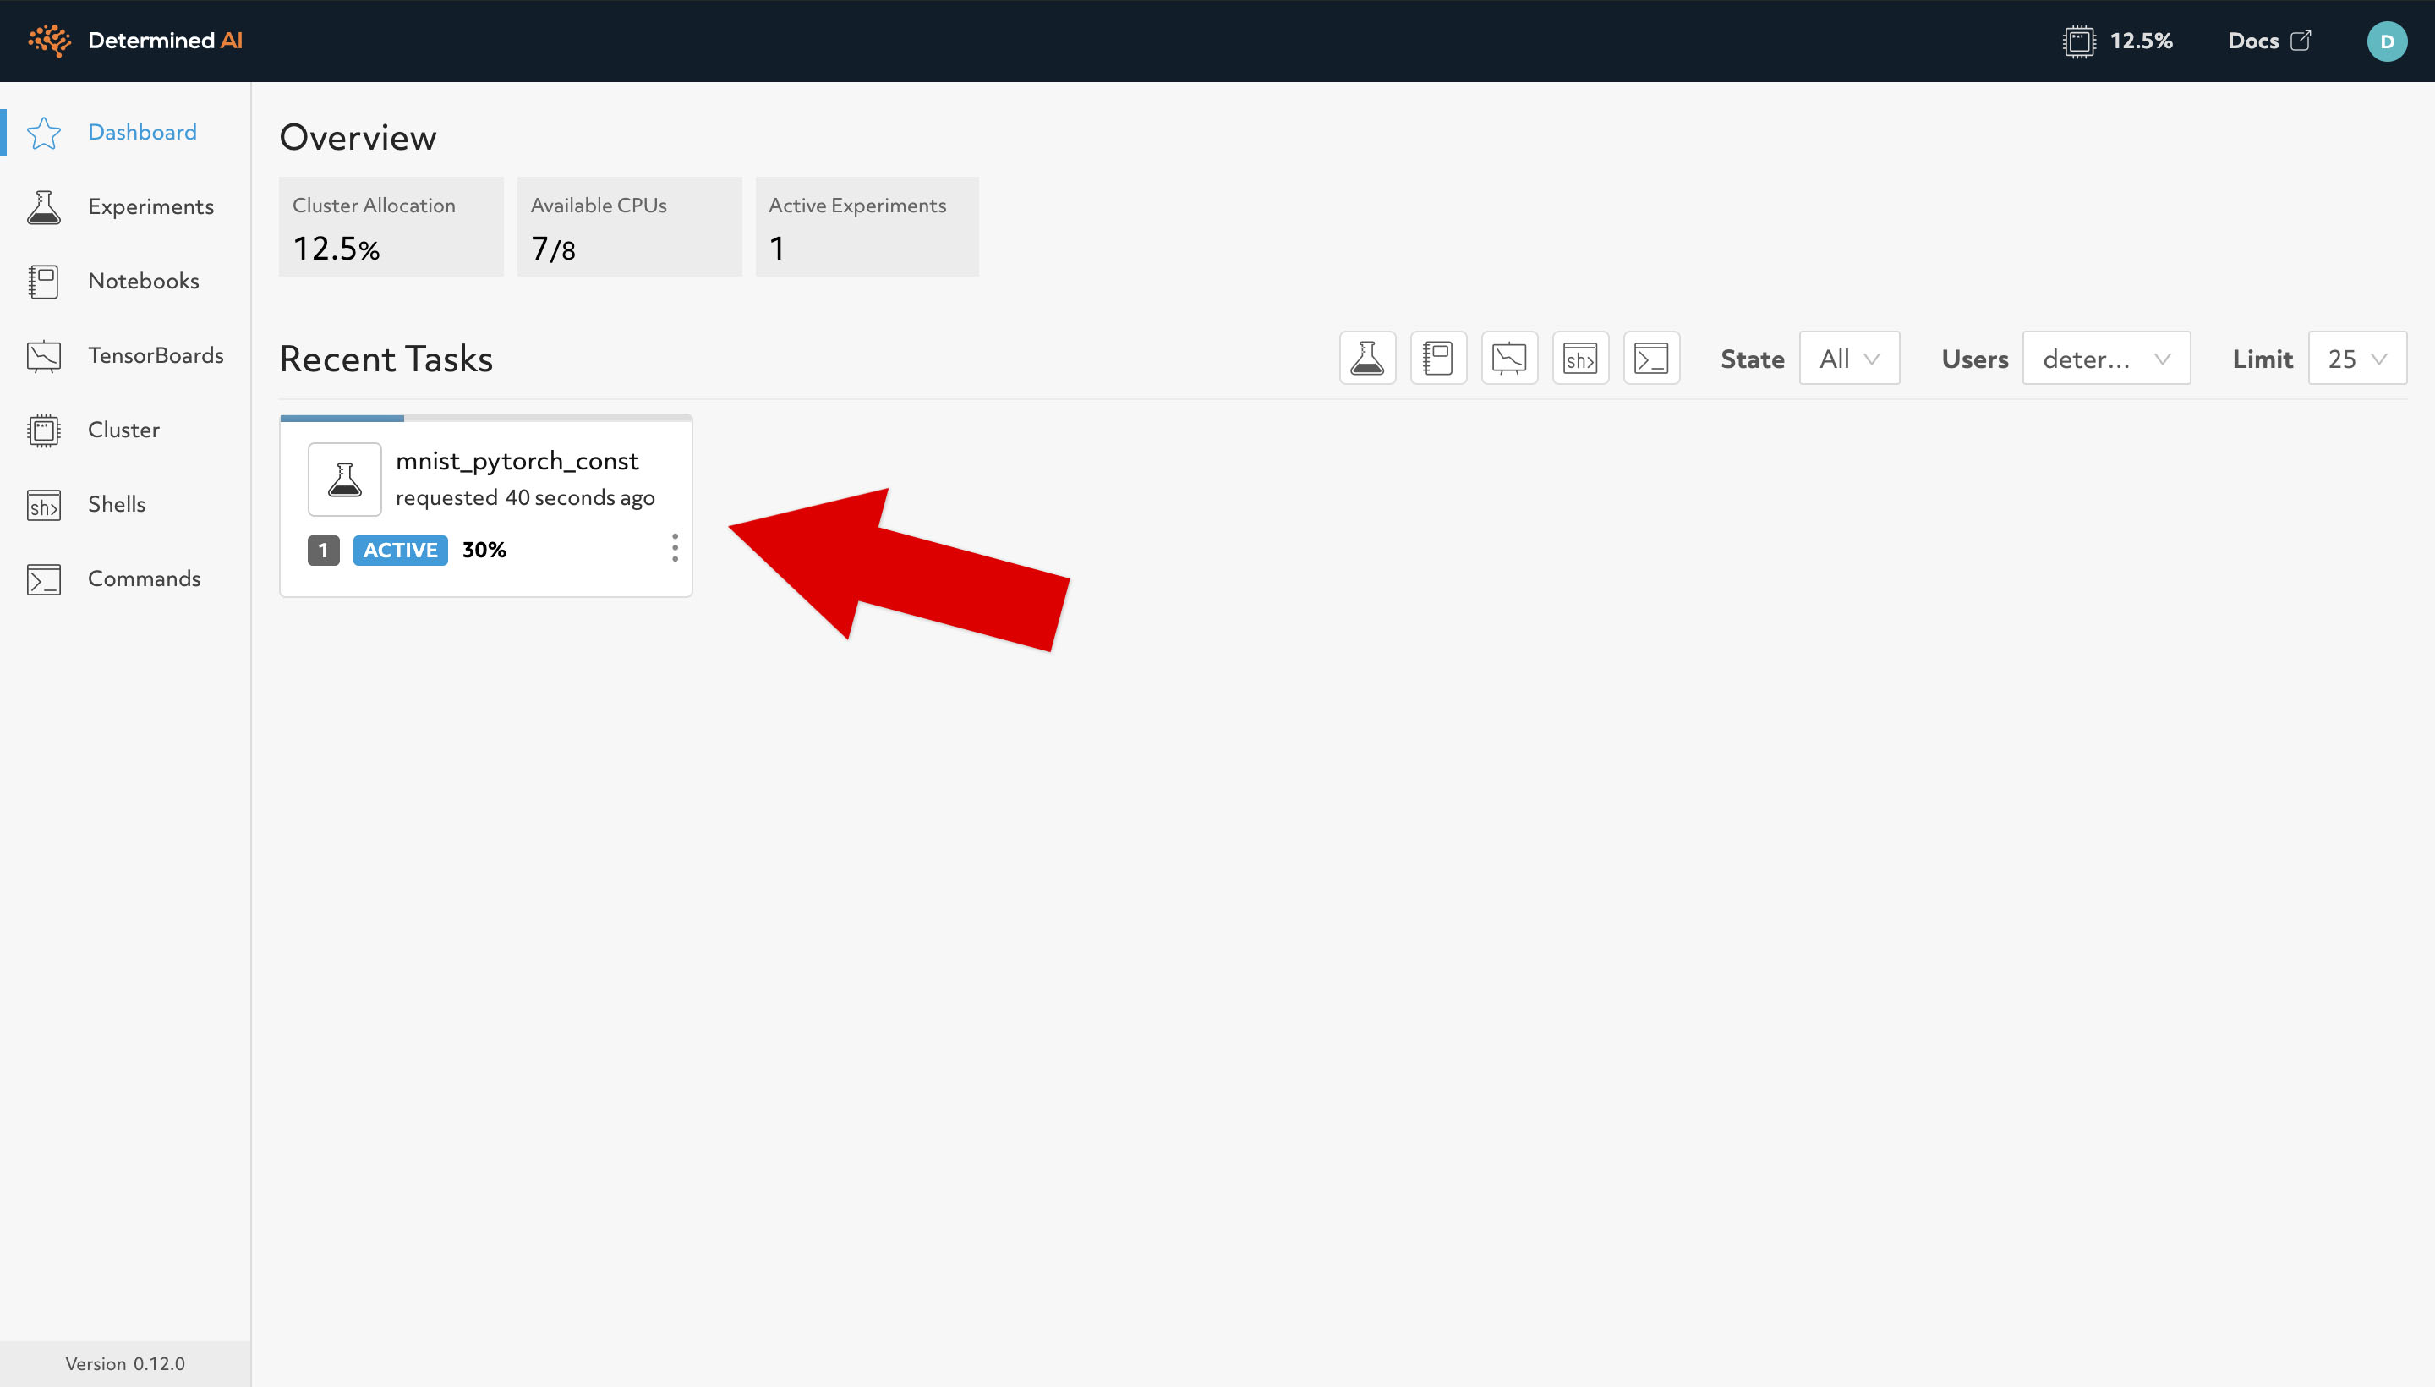Click the Version 0.12.0 label
The height and width of the screenshot is (1387, 2435).
(x=125, y=1363)
